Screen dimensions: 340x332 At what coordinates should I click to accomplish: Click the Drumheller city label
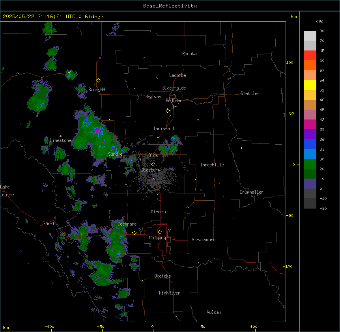tap(252, 192)
